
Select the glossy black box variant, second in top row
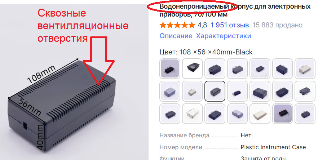(192, 68)
